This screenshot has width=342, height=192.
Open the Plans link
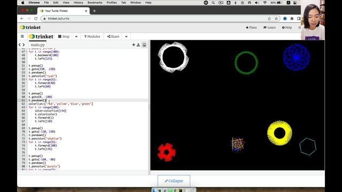(x=251, y=27)
